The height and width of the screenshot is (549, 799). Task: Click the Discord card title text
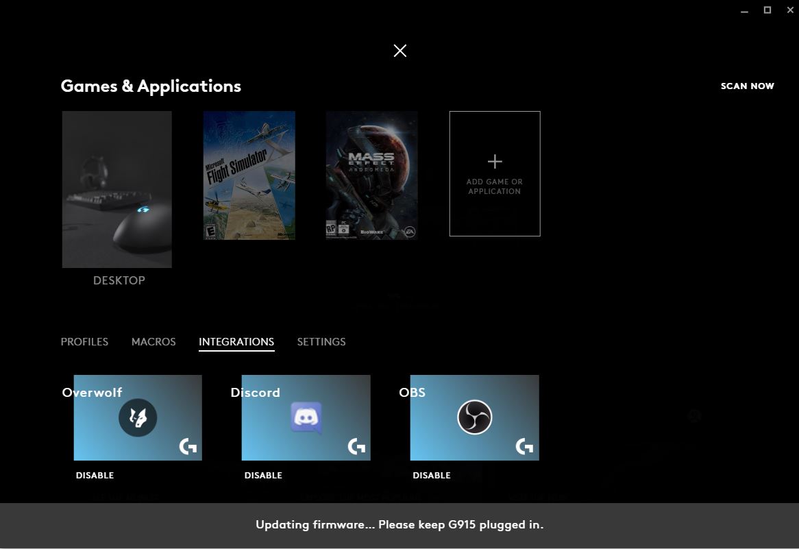click(x=256, y=392)
